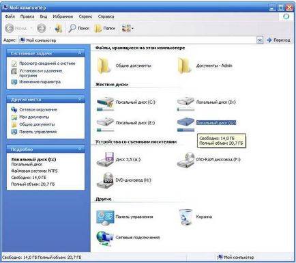The height and width of the screenshot is (263, 296).
Task: Collapse the Другие места panel
Action: tap(80, 99)
